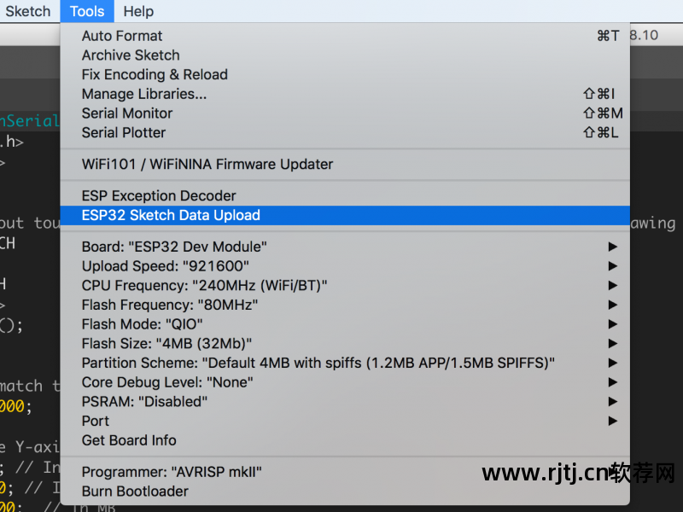
Task: Click Get Board Info
Action: coord(345,440)
